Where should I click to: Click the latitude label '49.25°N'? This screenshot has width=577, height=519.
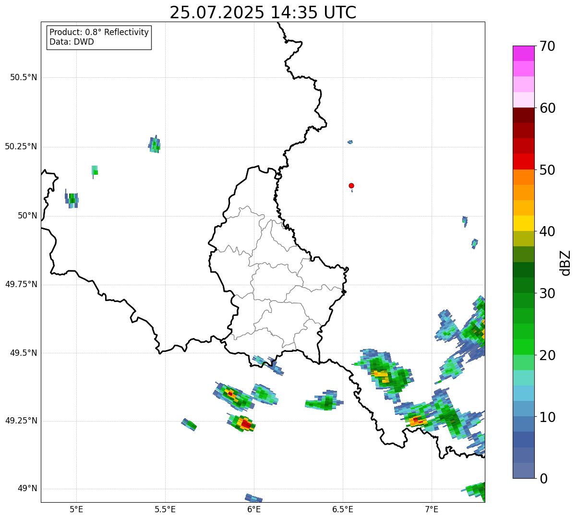pyautogui.click(x=21, y=421)
